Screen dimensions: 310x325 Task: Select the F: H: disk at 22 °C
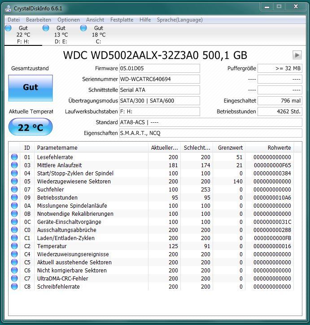pyautogui.click(x=23, y=35)
